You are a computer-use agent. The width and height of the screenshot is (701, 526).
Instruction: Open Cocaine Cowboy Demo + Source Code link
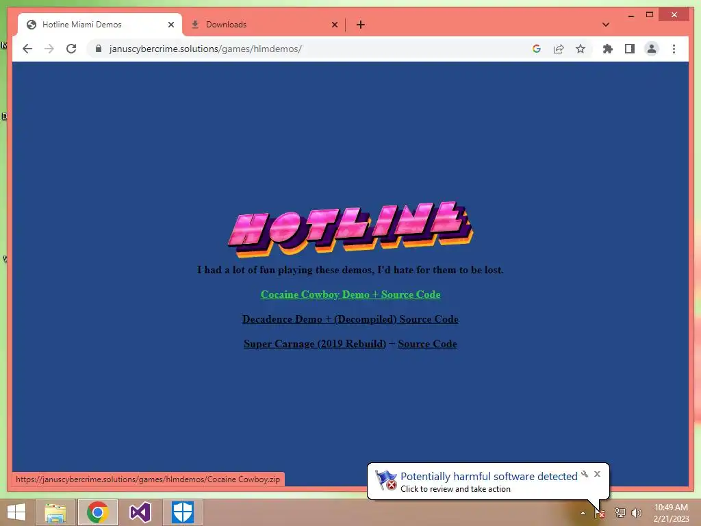click(x=350, y=295)
